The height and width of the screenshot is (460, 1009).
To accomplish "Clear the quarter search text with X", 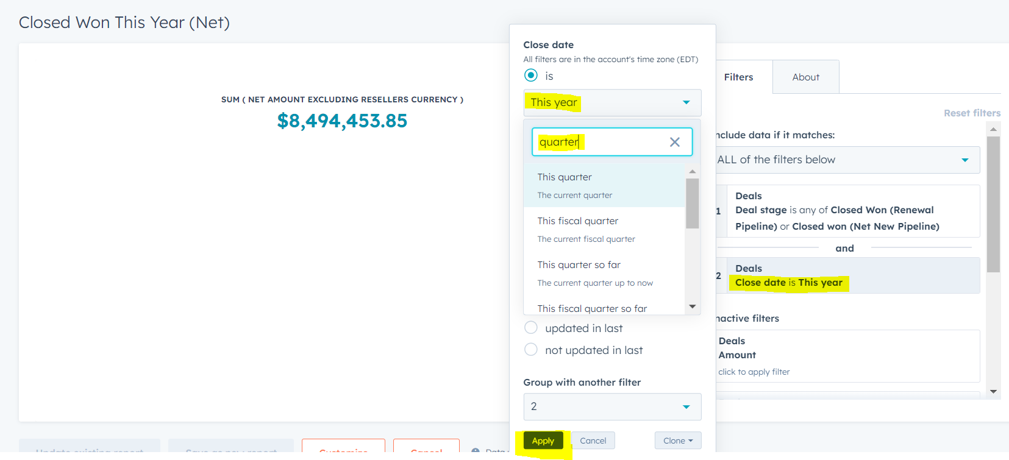I will (674, 142).
